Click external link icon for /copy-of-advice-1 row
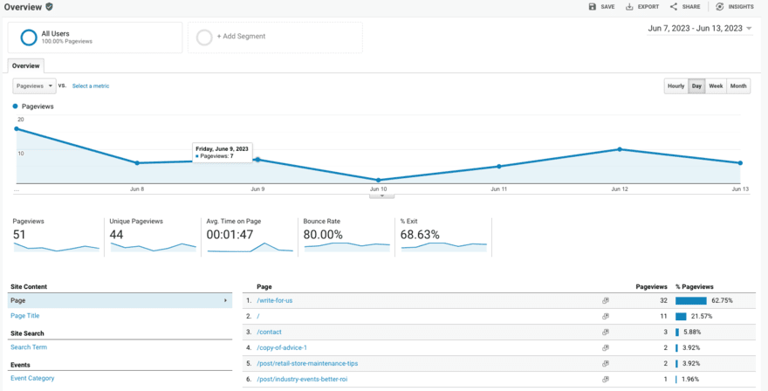Viewport: 768px width, 391px height. (x=605, y=347)
